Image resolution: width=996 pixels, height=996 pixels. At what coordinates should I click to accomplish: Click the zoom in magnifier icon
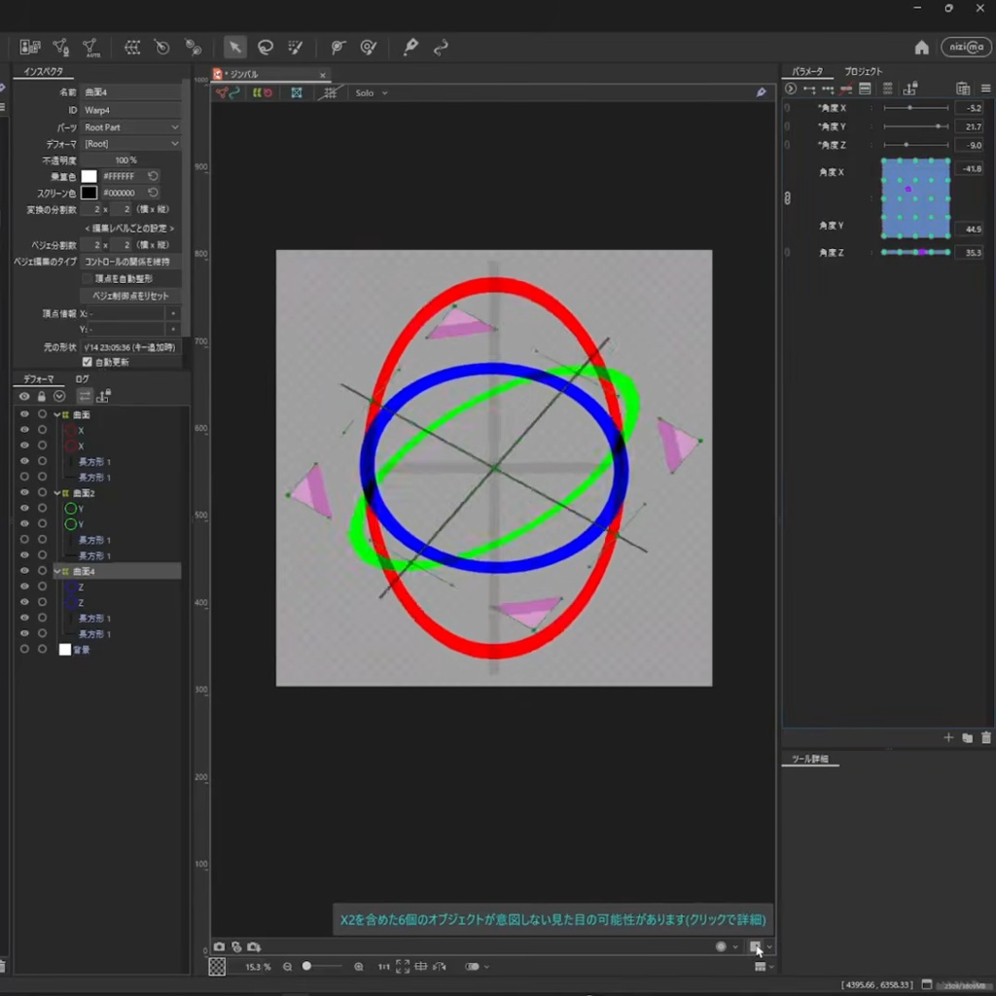tap(359, 967)
